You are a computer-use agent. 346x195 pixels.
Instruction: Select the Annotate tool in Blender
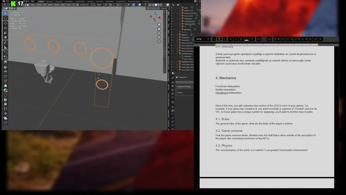pyautogui.click(x=5, y=43)
